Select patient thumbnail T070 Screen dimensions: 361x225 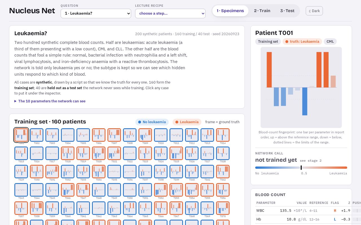click(x=223, y=208)
